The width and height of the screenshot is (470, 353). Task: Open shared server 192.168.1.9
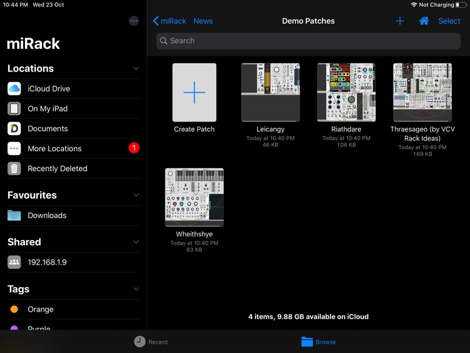click(x=73, y=262)
